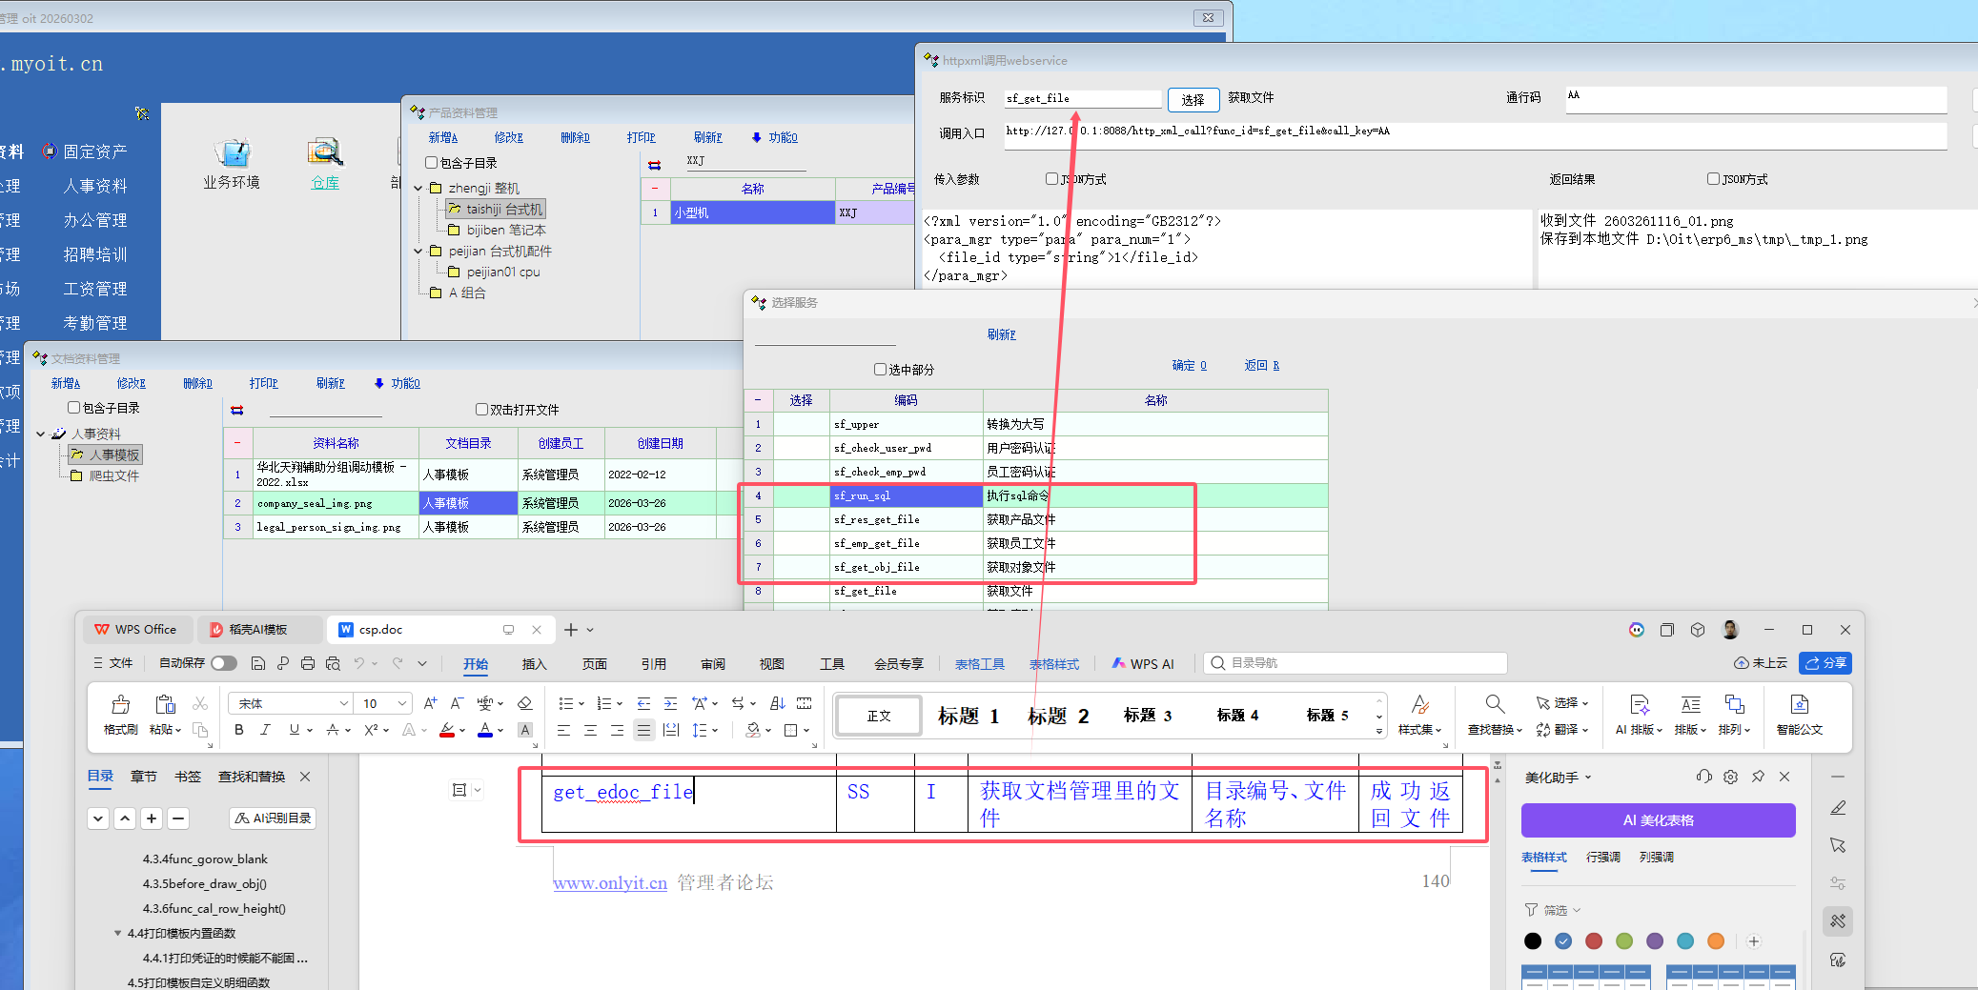
Task: Check the 双击打开文件 checkbox
Action: (482, 410)
